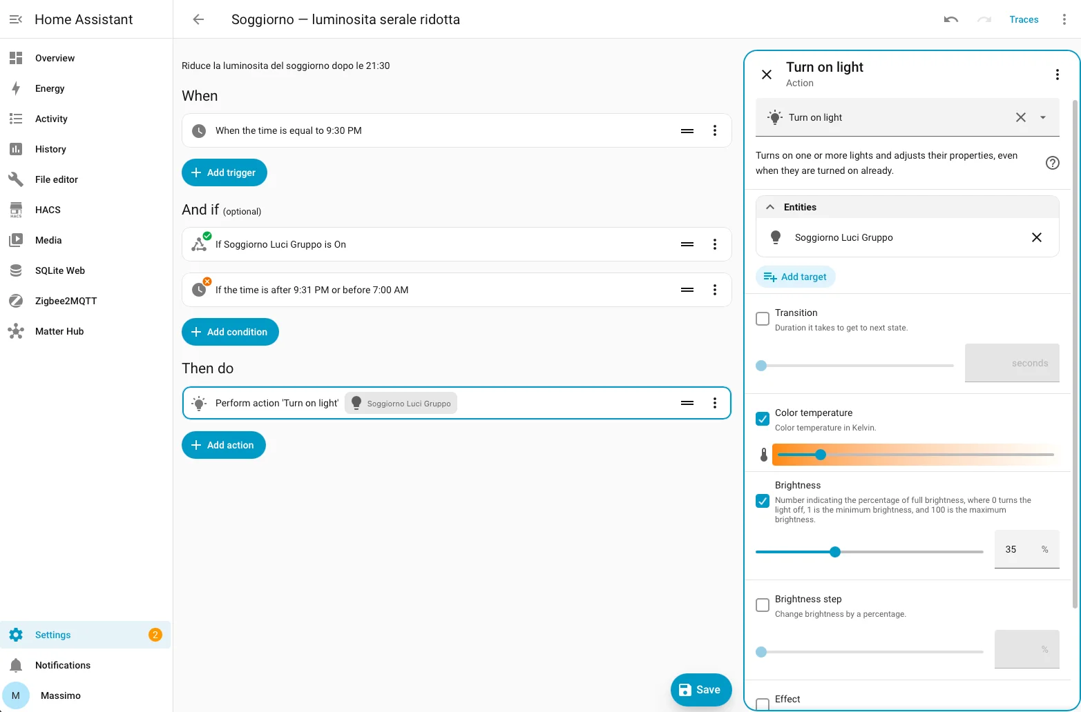Collapse the Entities section
Viewport: 1081px width, 712px height.
coord(908,207)
